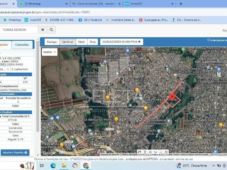Click the Uti Burguer restaurant pin

click(x=107, y=98)
